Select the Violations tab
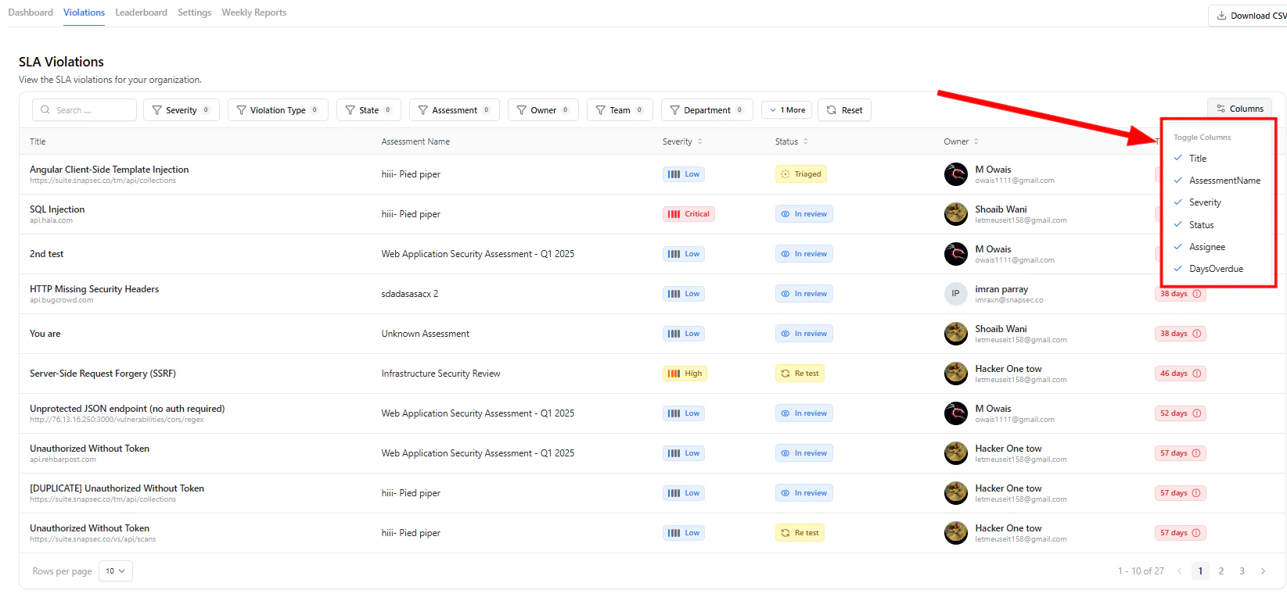The image size is (1287, 608). pyautogui.click(x=84, y=13)
